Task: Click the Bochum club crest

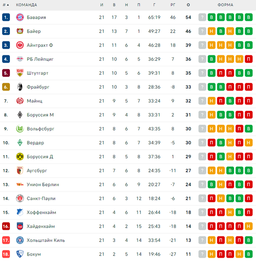Action: (x=20, y=254)
